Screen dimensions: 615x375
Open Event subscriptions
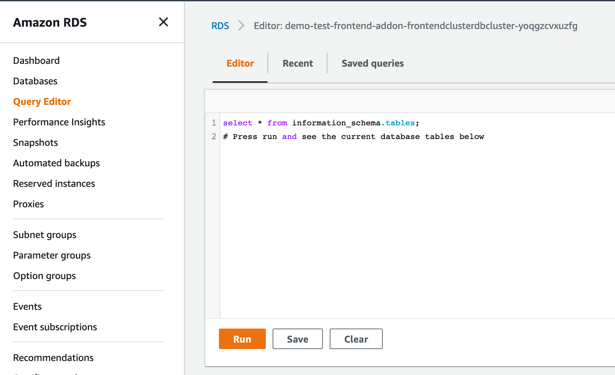pos(55,327)
